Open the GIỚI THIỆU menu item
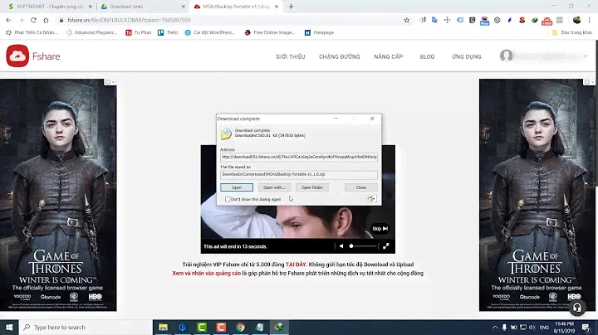This screenshot has height=335, width=598. pos(291,56)
